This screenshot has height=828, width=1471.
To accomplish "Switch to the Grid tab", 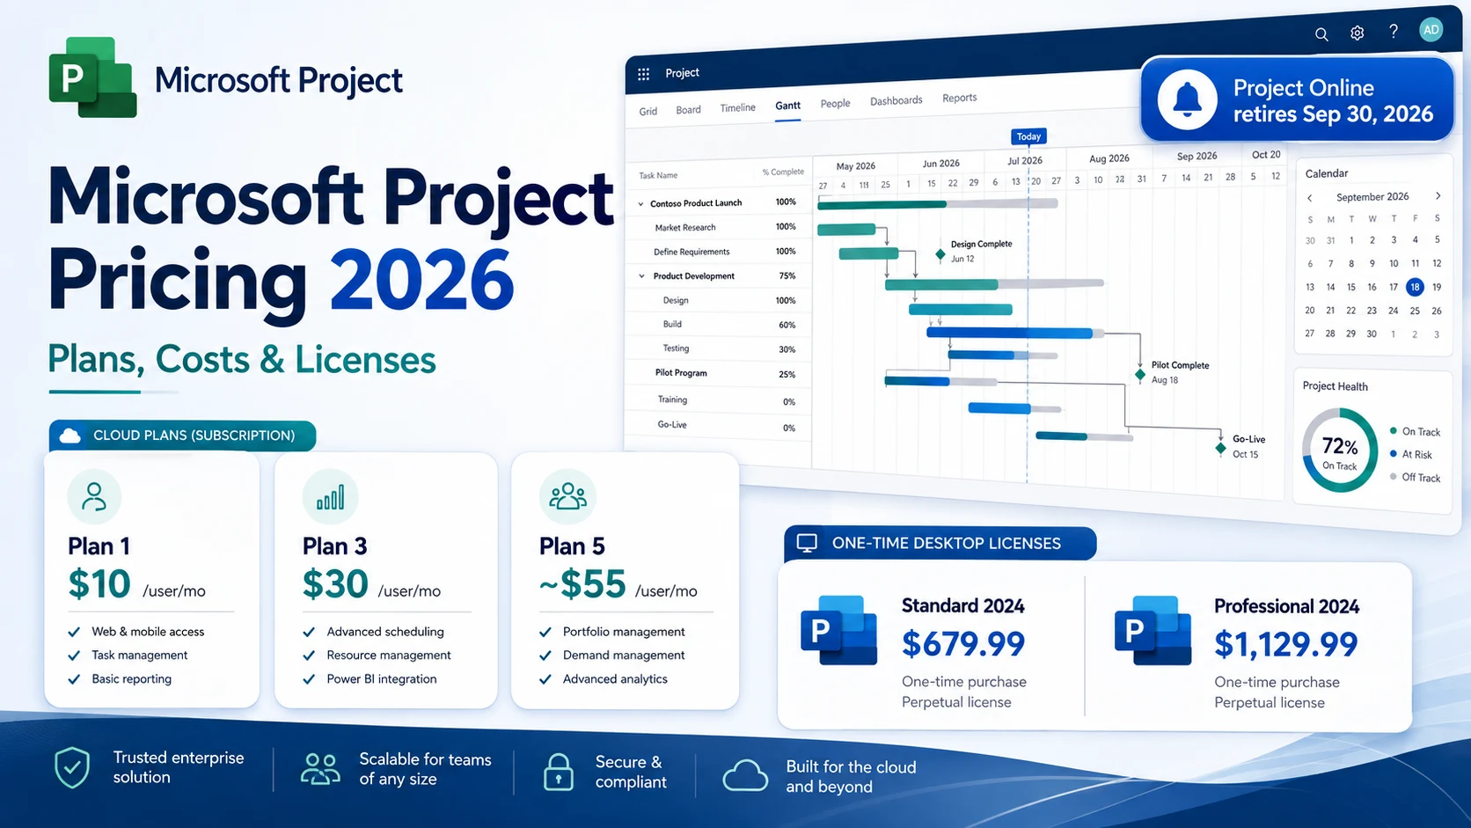I will point(648,112).
